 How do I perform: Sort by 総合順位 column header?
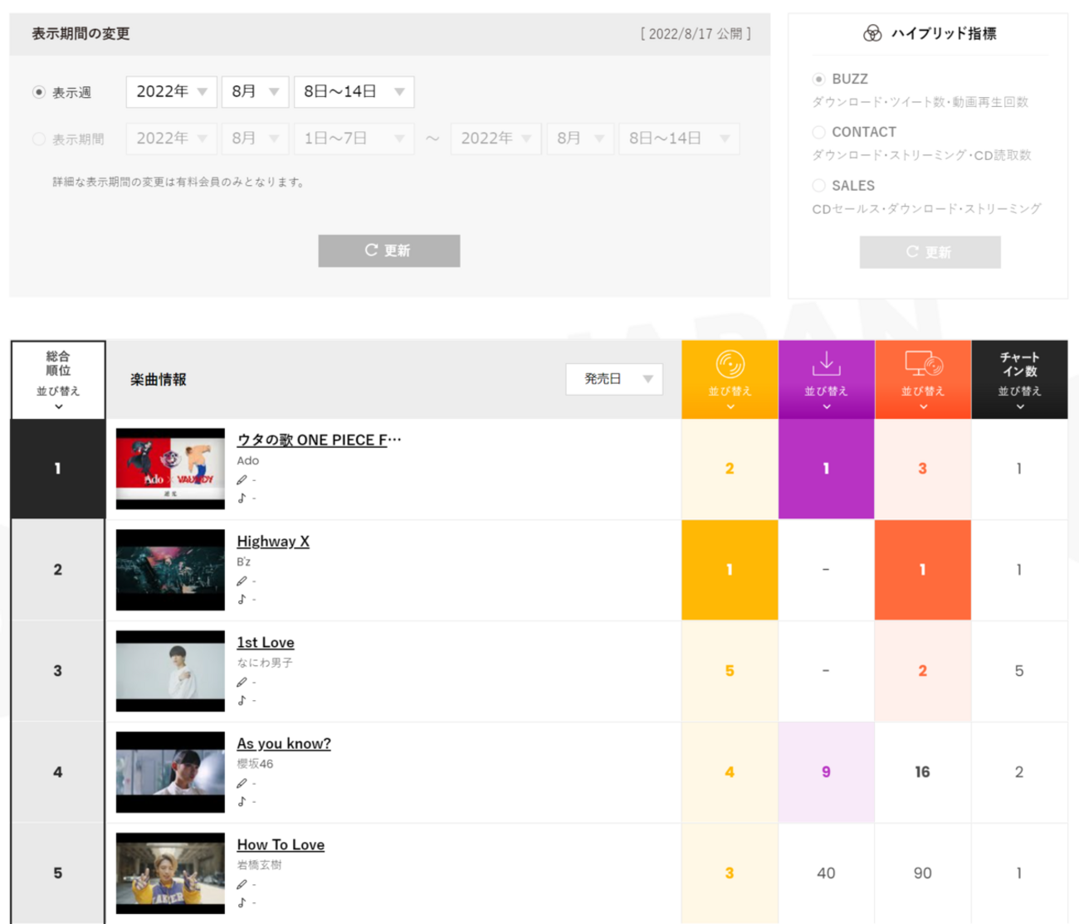pyautogui.click(x=58, y=380)
